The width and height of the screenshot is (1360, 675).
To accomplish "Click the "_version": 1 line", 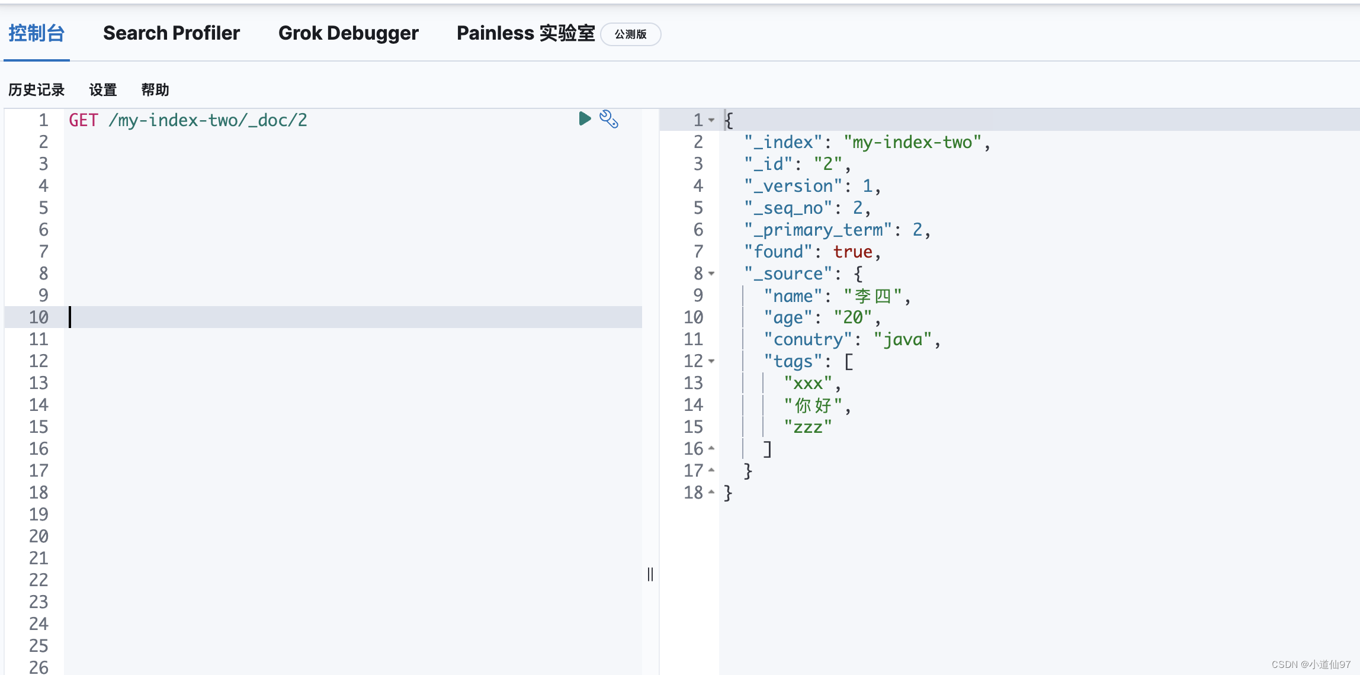I will [812, 186].
